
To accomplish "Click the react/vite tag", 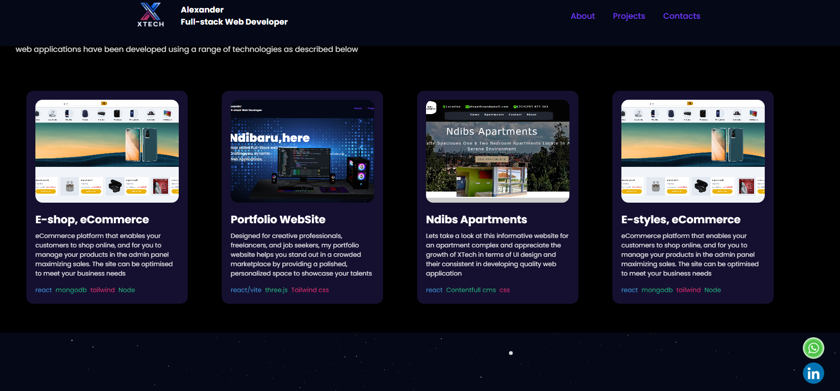I will 246,290.
